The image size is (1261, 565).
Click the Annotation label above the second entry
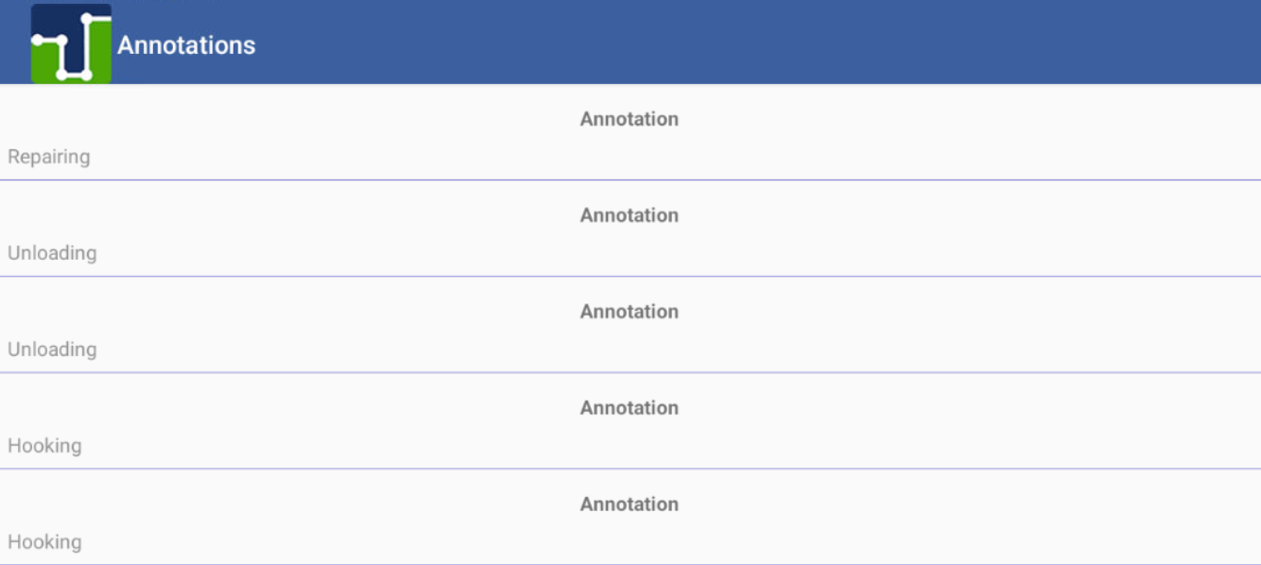pyautogui.click(x=629, y=215)
